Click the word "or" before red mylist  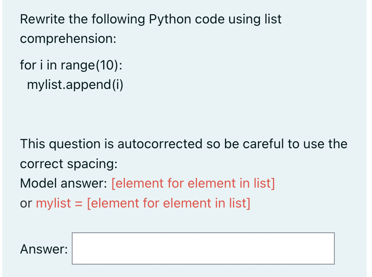(26, 203)
